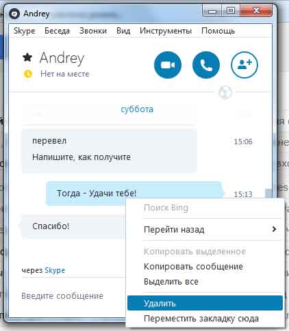Click the Skype logo in title bar
The height and width of the screenshot is (331, 289).
14,14
